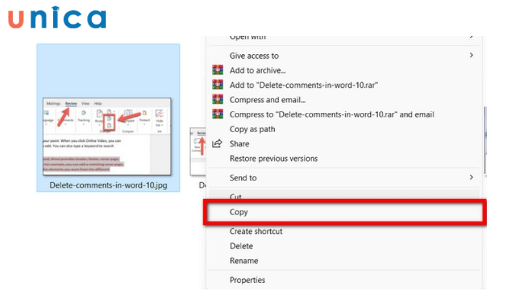
Task: Select the partially hidden second file thumbnail
Action: (198, 151)
